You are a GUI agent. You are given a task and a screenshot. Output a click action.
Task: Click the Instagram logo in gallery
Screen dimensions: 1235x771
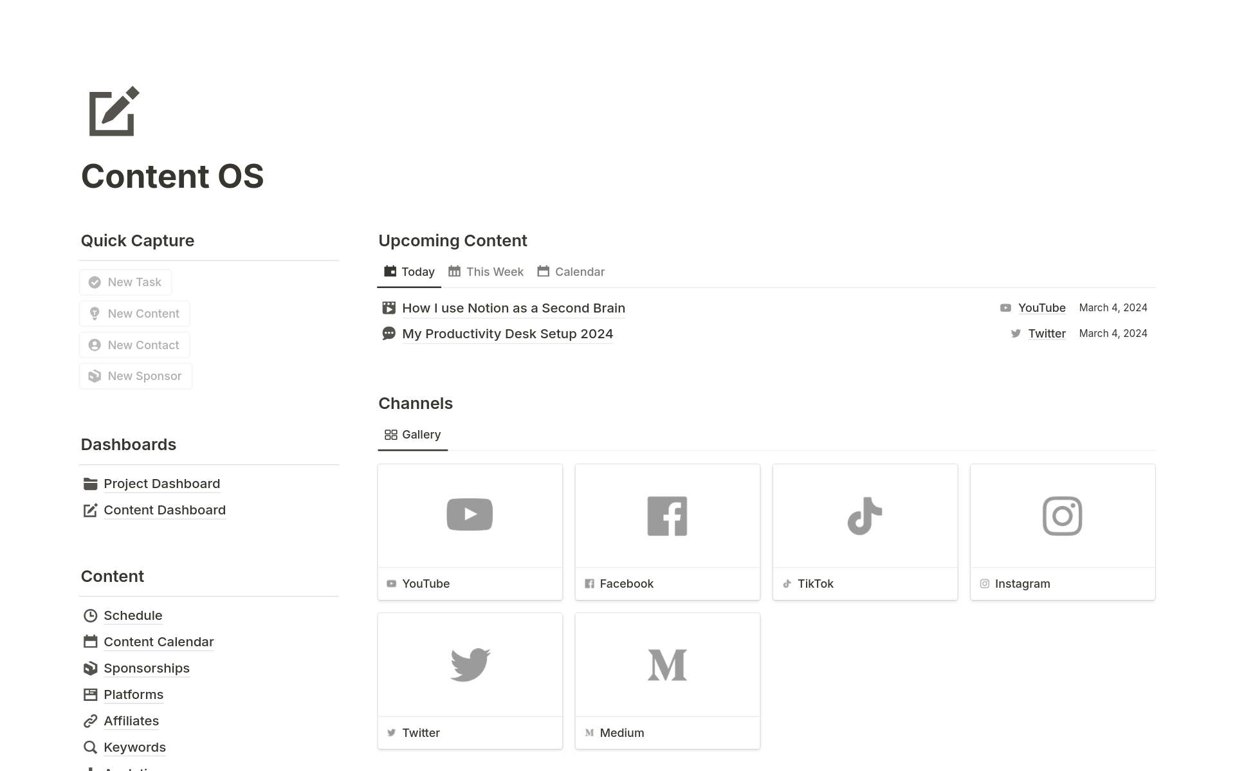click(1062, 516)
